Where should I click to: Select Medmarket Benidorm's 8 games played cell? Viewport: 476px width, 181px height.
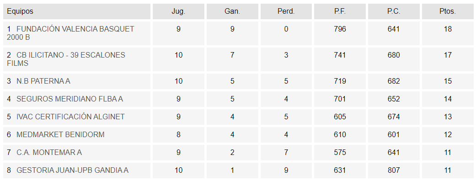(x=178, y=134)
